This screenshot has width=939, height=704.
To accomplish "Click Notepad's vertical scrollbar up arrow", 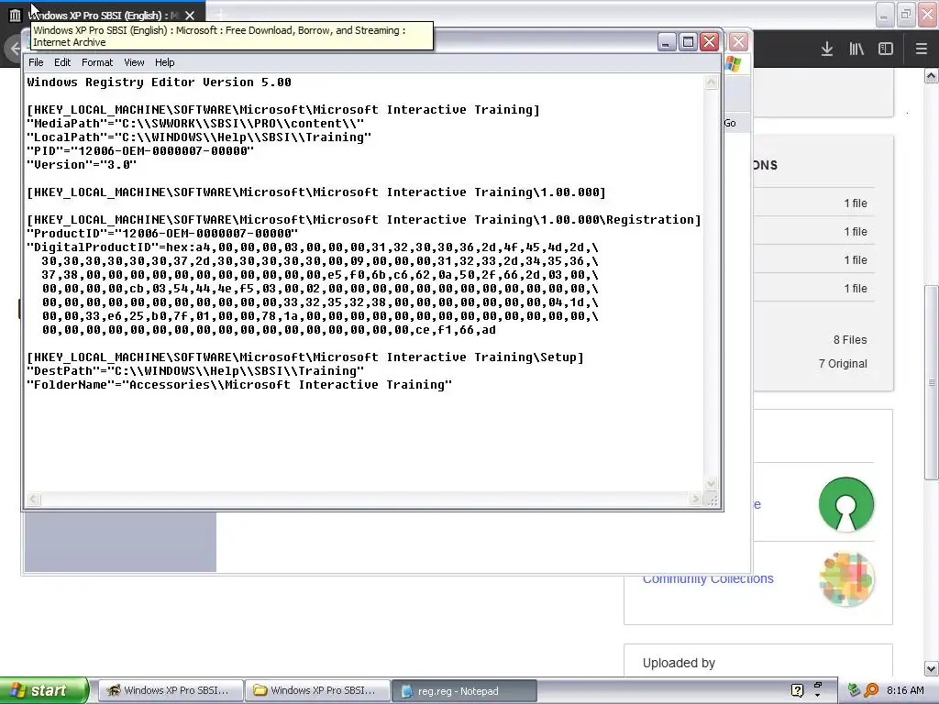I will coord(711,82).
